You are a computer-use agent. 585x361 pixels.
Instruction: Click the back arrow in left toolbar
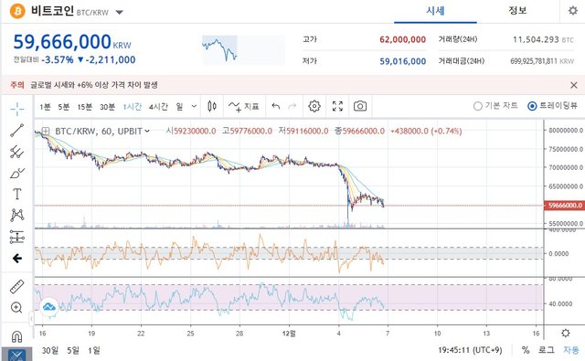17,258
